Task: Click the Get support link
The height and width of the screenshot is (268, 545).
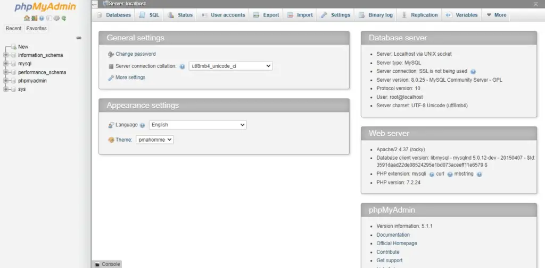Action: point(389,261)
